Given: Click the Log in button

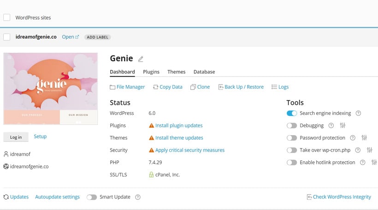Looking at the screenshot, I should [16, 137].
